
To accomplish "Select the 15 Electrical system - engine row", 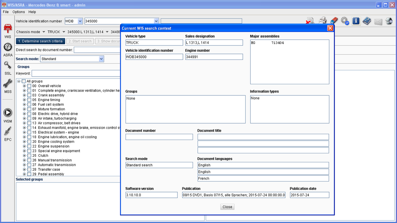I will click(x=56, y=133).
